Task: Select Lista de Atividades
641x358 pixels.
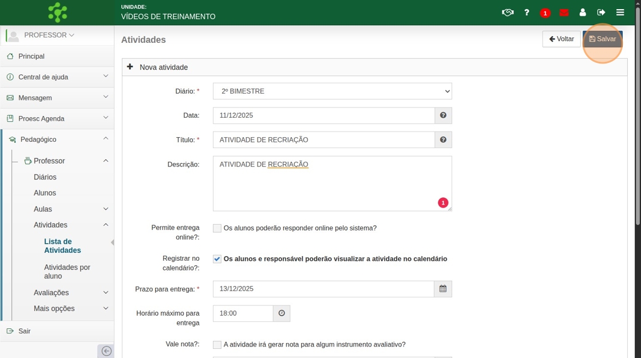Action: [x=62, y=246]
